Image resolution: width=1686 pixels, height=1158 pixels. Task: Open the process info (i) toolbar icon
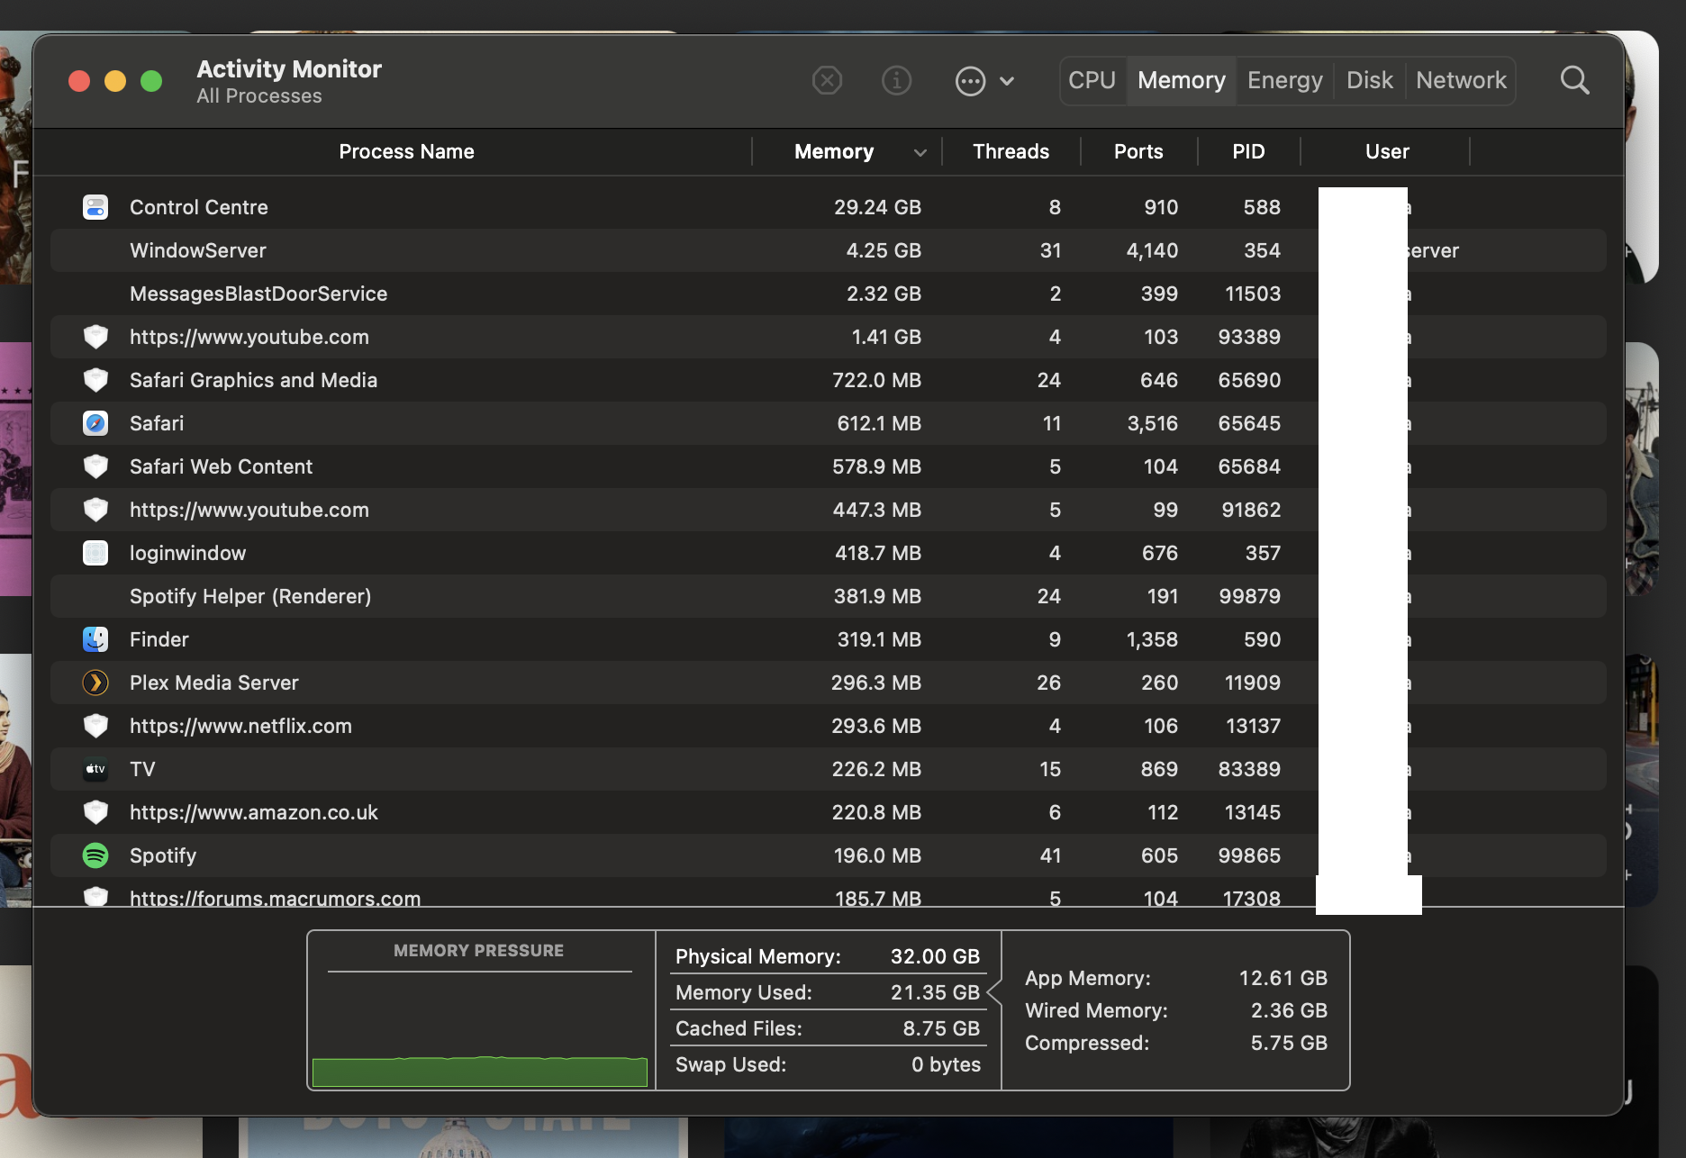896,81
